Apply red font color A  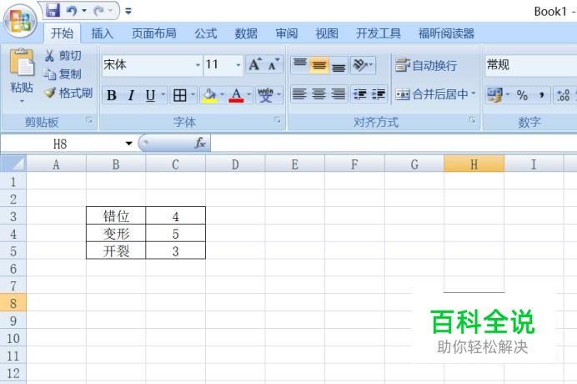click(236, 95)
